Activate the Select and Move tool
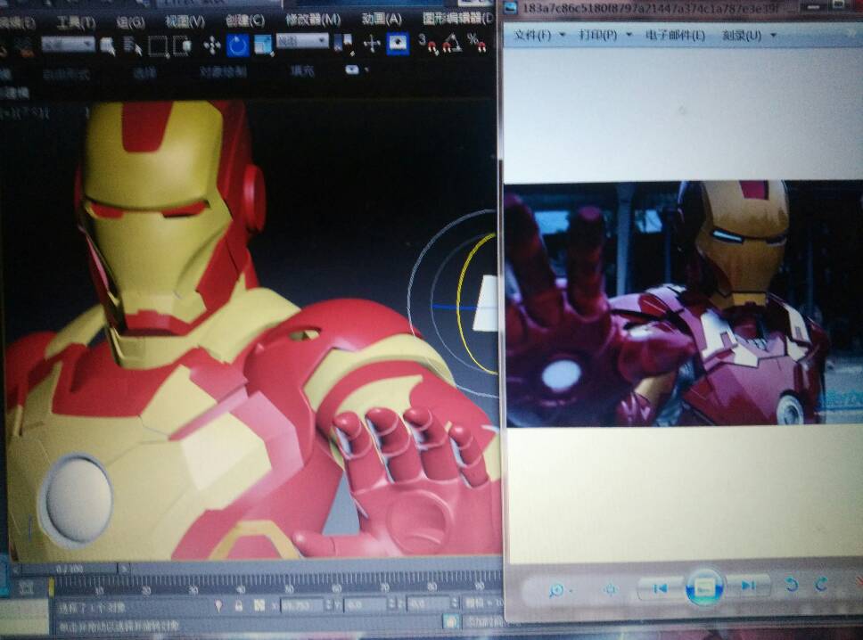This screenshot has width=863, height=640. 212,45
